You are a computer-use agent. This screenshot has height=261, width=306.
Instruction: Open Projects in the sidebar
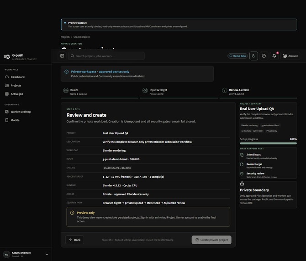pyautogui.click(x=26, y=86)
